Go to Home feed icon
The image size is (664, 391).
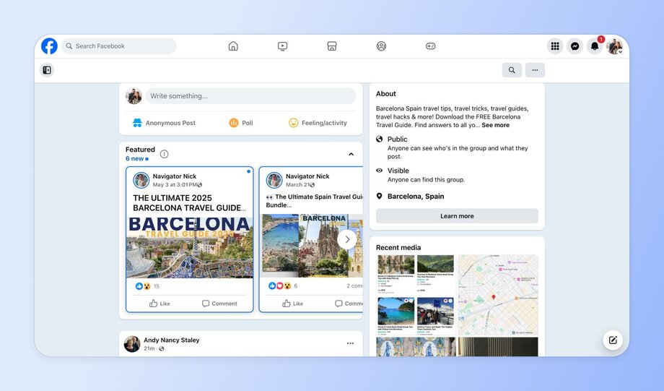coord(233,46)
